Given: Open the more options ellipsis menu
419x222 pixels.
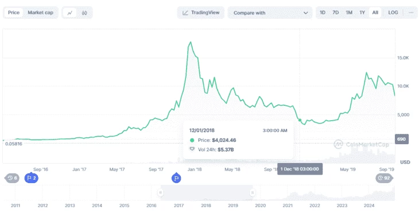Looking at the screenshot, I should 411,13.
